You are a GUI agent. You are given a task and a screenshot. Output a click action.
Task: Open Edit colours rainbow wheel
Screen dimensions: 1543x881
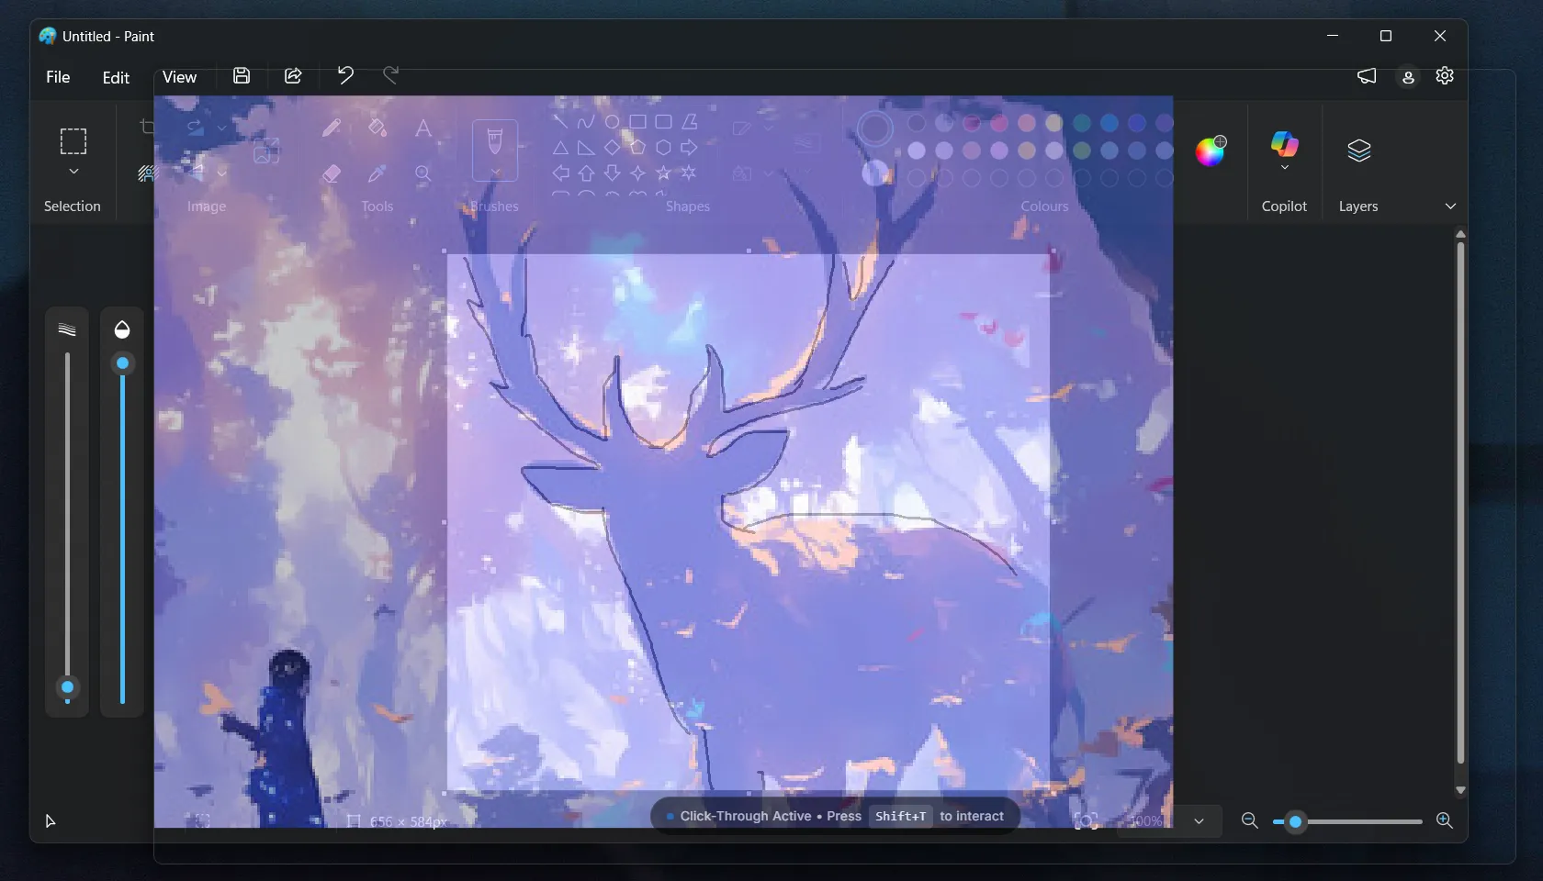pos(1211,151)
